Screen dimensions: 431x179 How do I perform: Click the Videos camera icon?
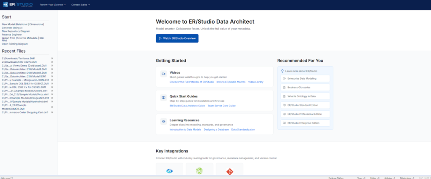point(164,74)
